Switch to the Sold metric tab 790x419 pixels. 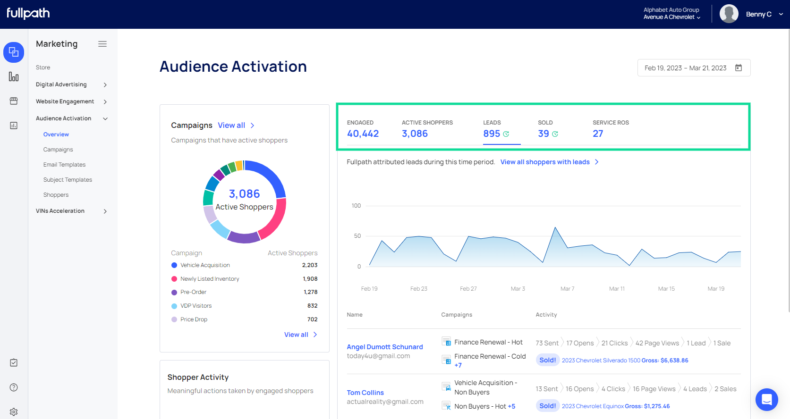(x=547, y=129)
